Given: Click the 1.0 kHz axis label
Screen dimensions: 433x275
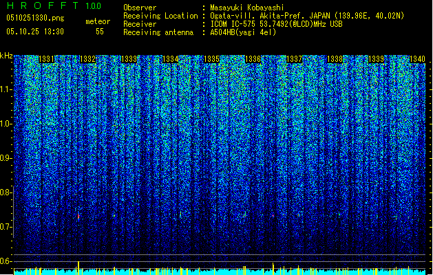Looking at the screenshot, I should [x=5, y=124].
